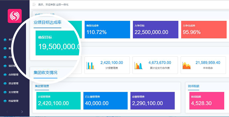Image resolution: width=229 pixels, height=117 pixels.
Task: Click the pink 销项税额 4,528.30 card
Action: coord(207,101)
